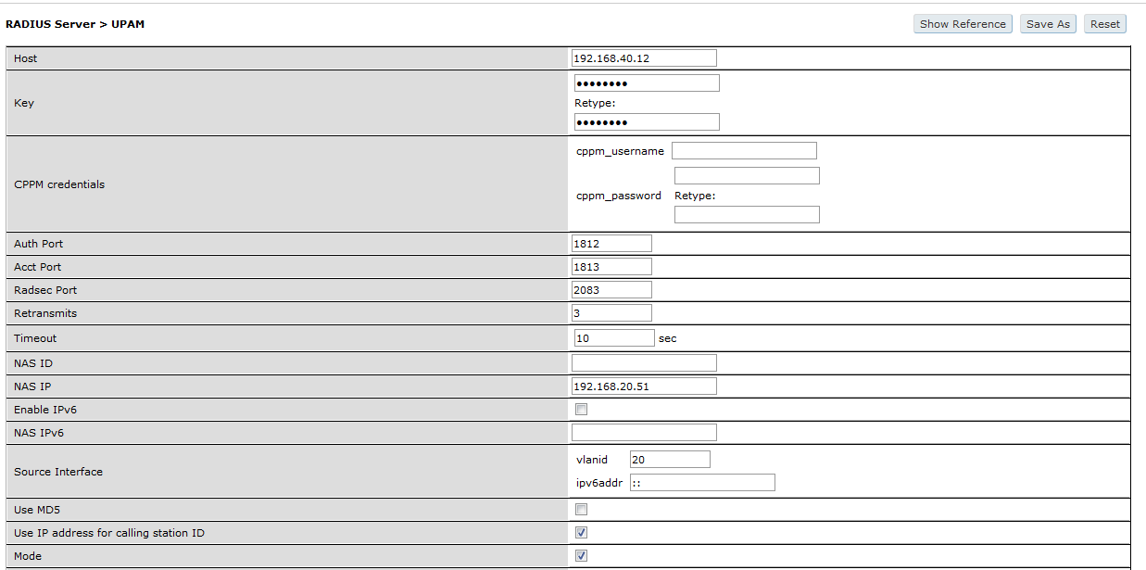1146x570 pixels.
Task: Click the Save As button
Action: pyautogui.click(x=1048, y=24)
